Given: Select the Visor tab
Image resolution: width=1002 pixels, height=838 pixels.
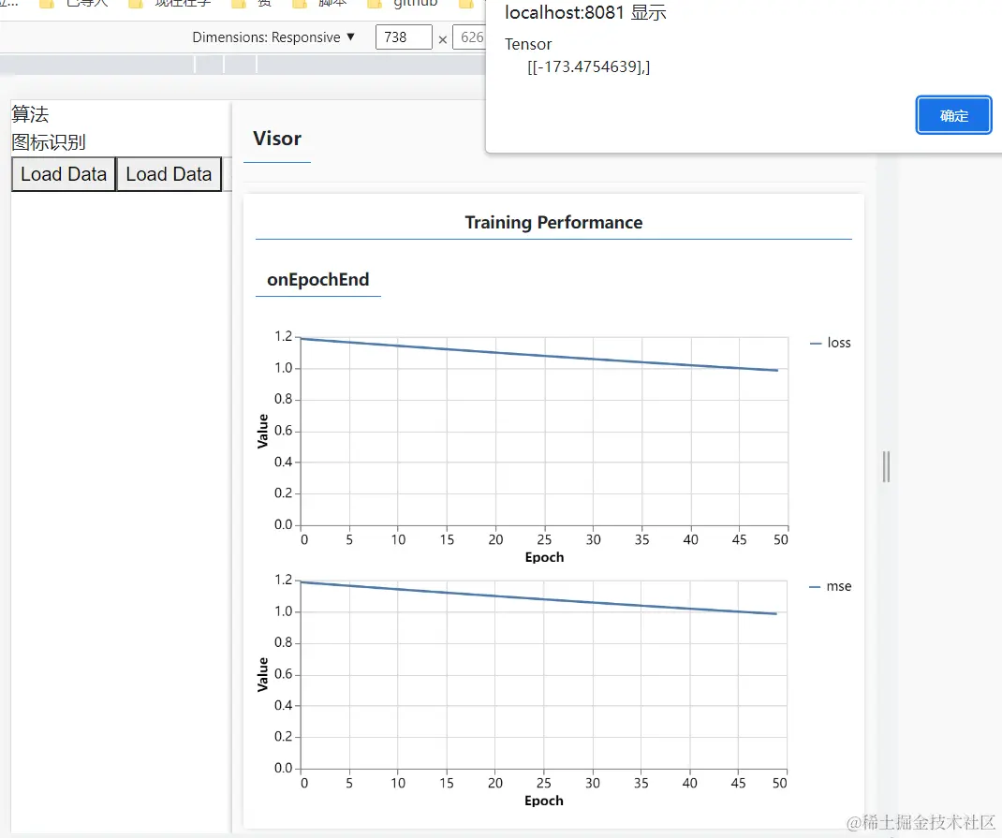Looking at the screenshot, I should [276, 139].
